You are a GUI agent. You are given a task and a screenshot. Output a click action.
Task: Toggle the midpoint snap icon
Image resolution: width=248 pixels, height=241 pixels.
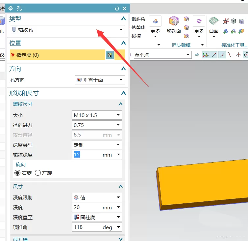[222, 55]
